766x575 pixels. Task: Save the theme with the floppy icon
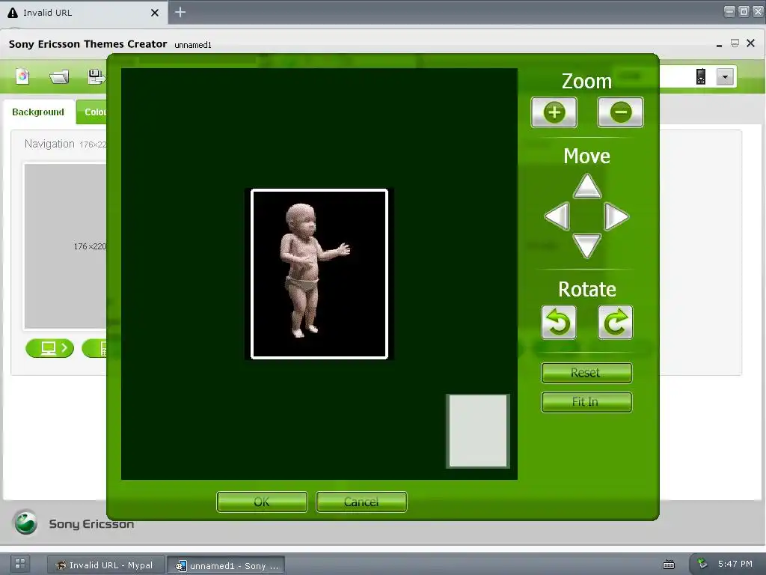(x=96, y=76)
